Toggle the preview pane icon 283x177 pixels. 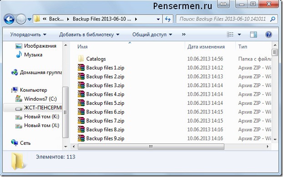[x=253, y=34]
